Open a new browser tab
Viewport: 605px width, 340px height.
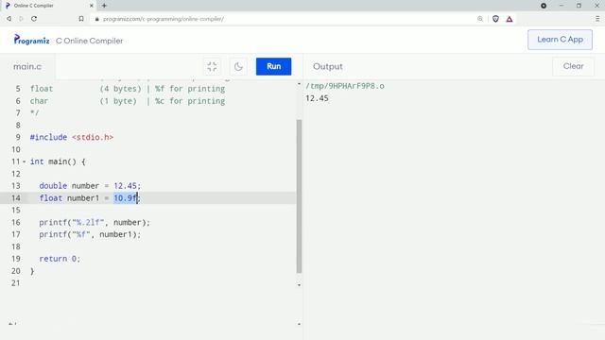pos(104,6)
